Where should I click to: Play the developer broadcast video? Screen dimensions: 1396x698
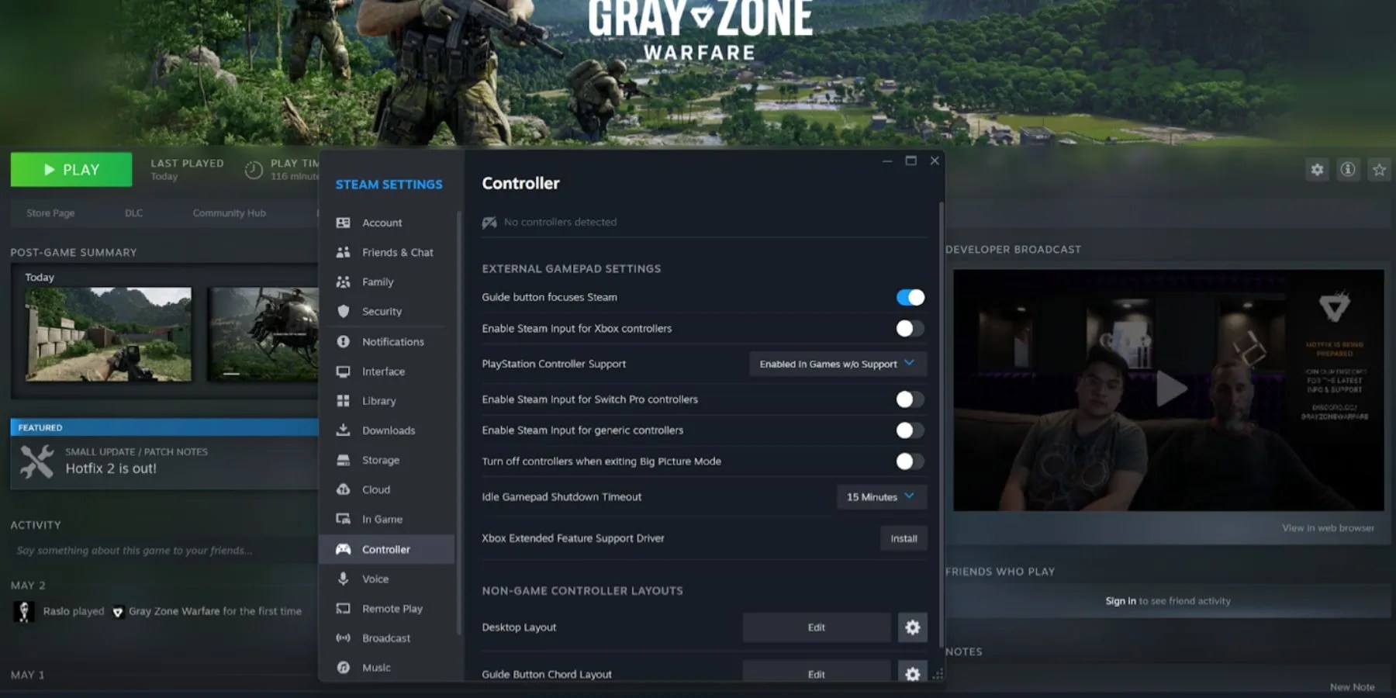(x=1170, y=389)
